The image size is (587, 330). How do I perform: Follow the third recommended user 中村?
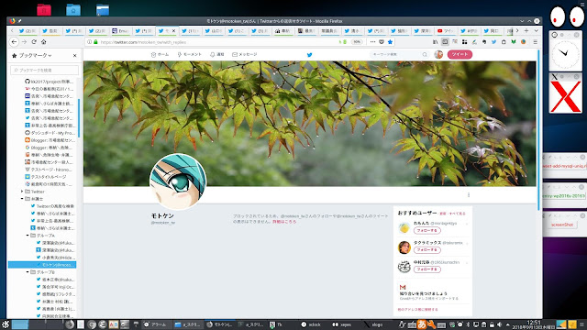tap(427, 269)
